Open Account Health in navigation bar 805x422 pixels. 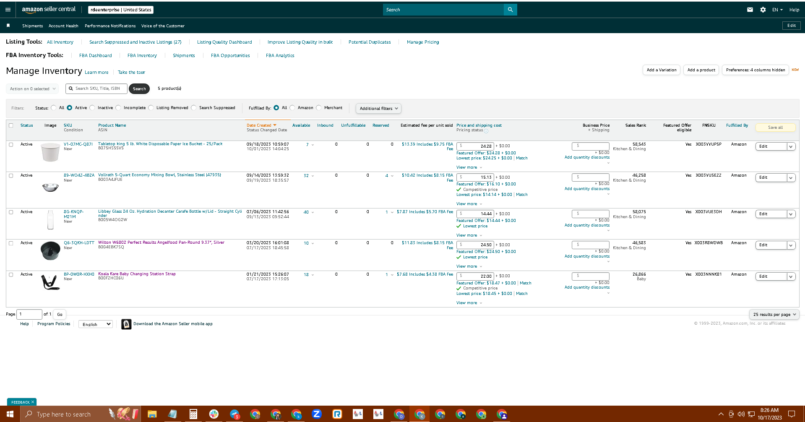(x=63, y=26)
